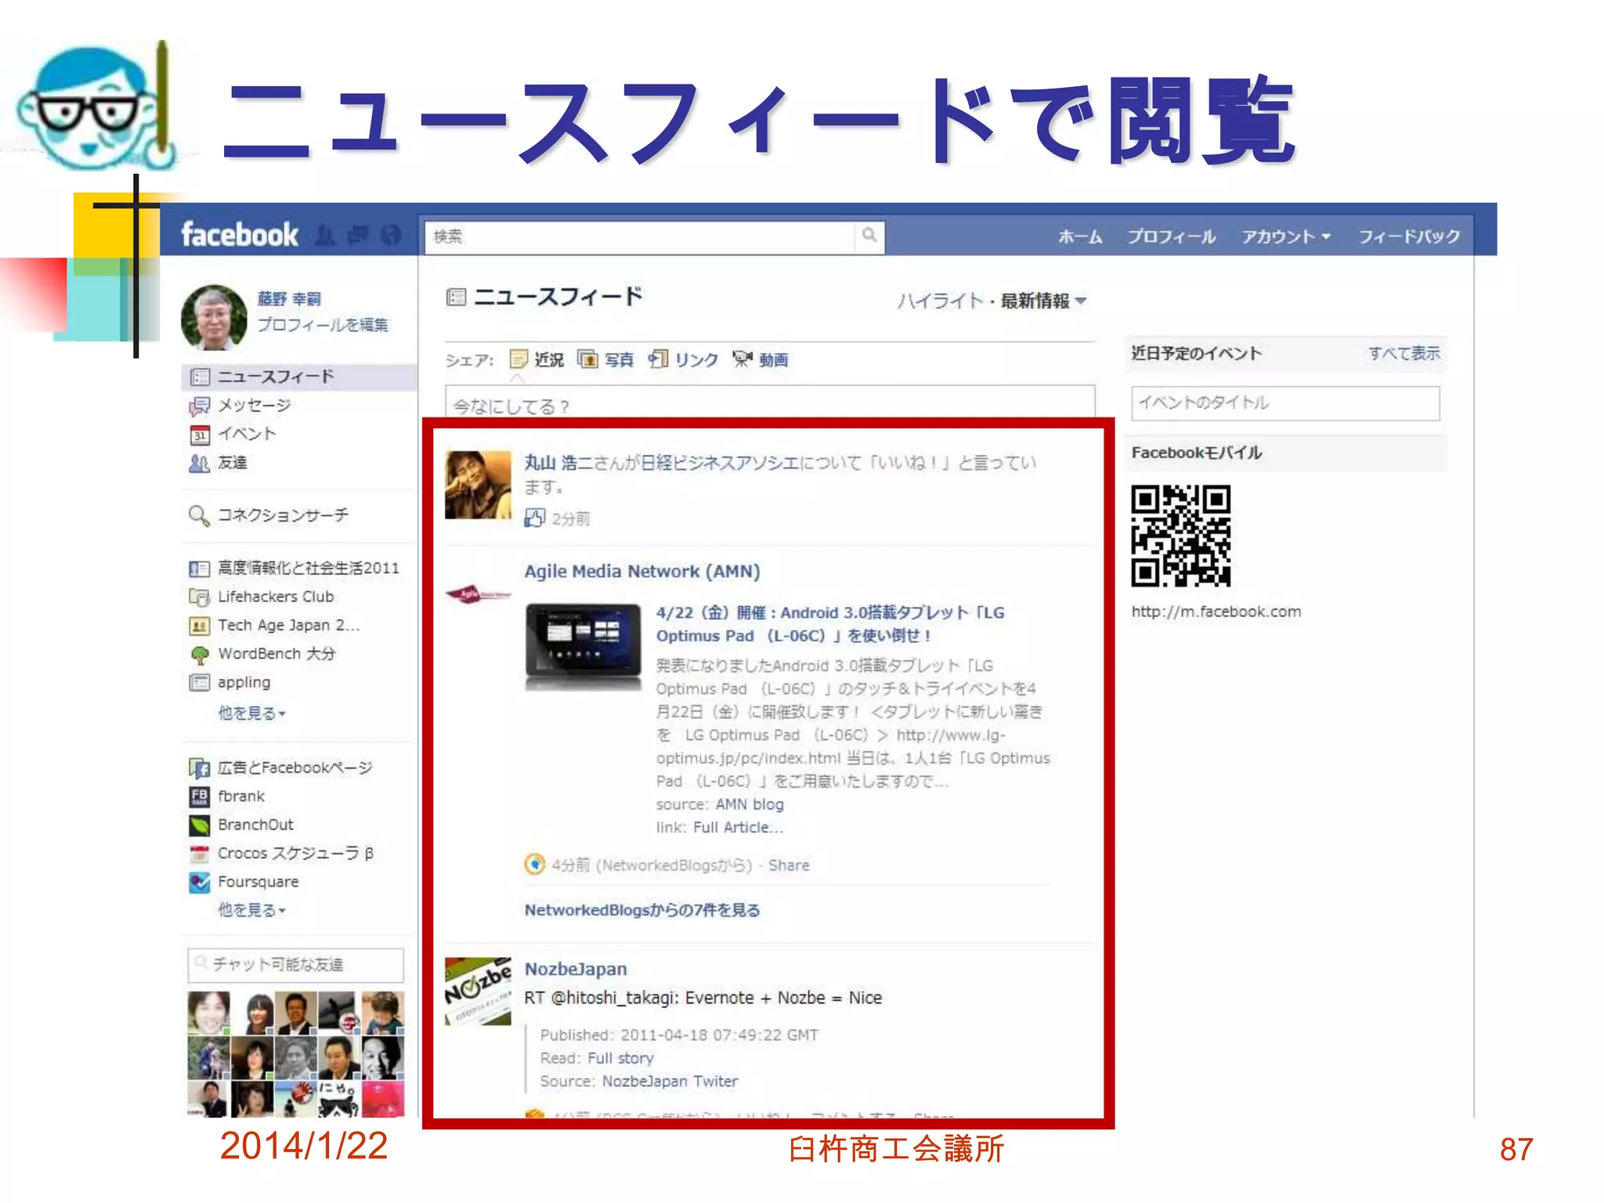This screenshot has height=1203, width=1604.
Task: Select ニュースフィード in the sidebar
Action: [x=299, y=377]
